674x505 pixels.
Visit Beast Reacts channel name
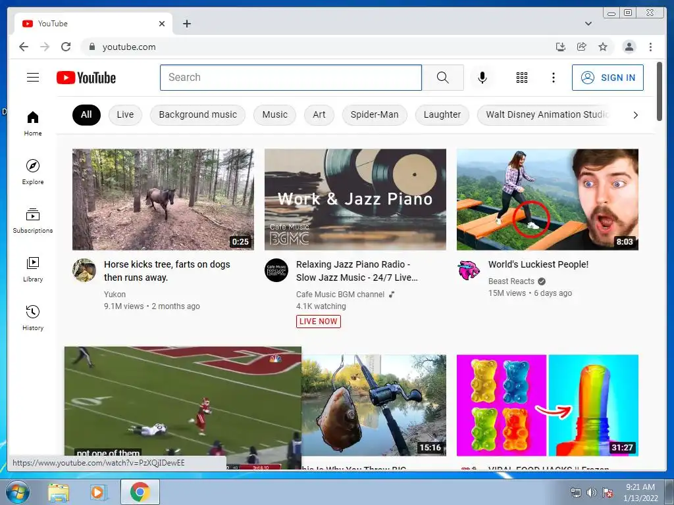tap(511, 281)
